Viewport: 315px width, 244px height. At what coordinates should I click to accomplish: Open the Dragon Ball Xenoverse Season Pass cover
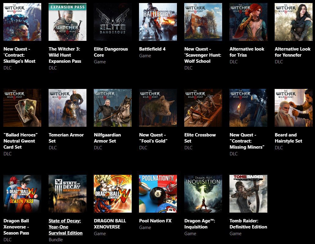(22, 194)
